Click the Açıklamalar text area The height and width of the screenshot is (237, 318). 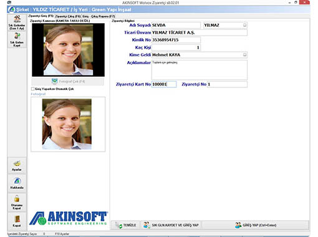200,70
